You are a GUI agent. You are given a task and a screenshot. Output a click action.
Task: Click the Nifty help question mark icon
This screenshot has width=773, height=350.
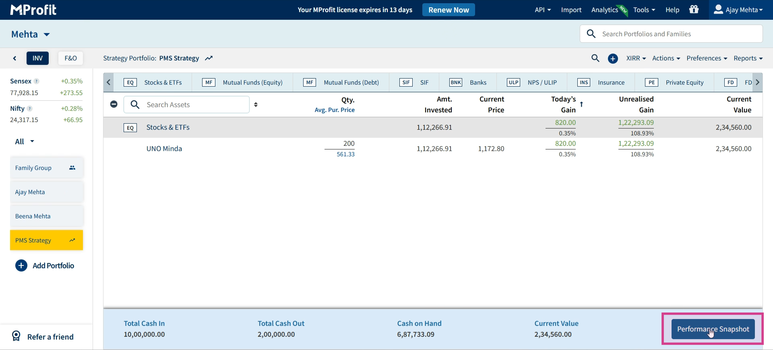tap(29, 109)
